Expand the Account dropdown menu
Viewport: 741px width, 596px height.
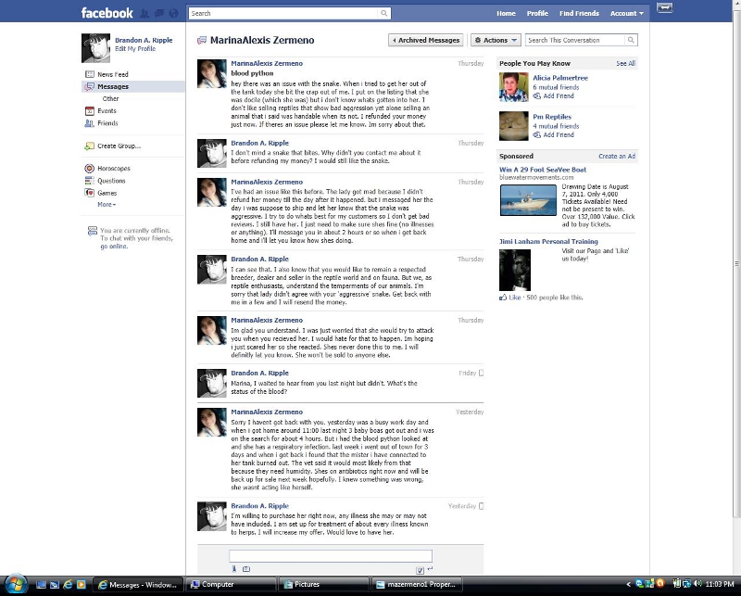[627, 13]
